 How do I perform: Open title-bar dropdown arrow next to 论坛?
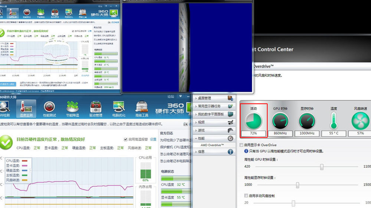(x=181, y=96)
